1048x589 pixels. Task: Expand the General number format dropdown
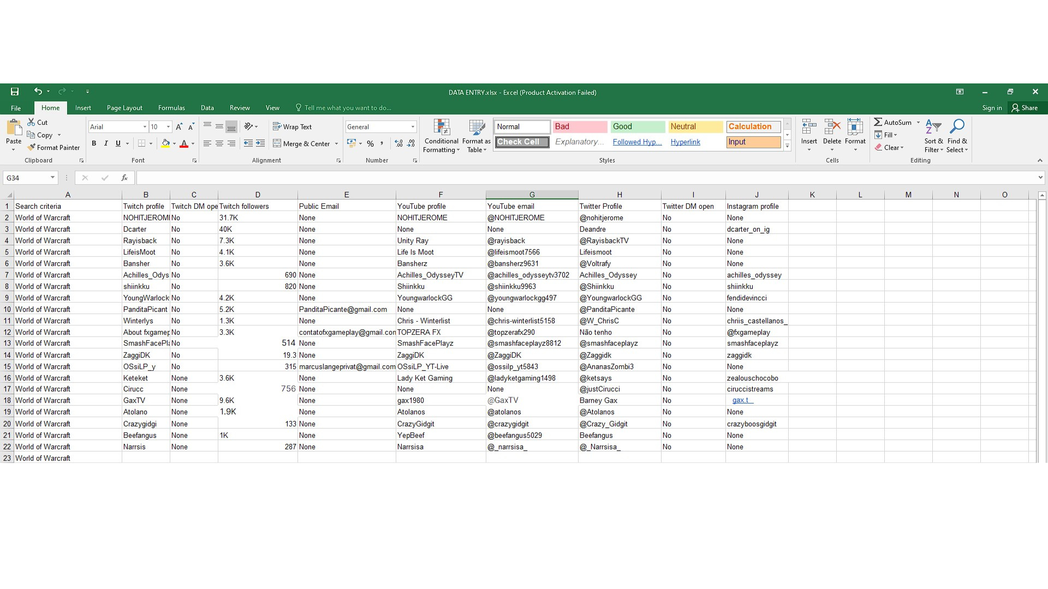[413, 127]
